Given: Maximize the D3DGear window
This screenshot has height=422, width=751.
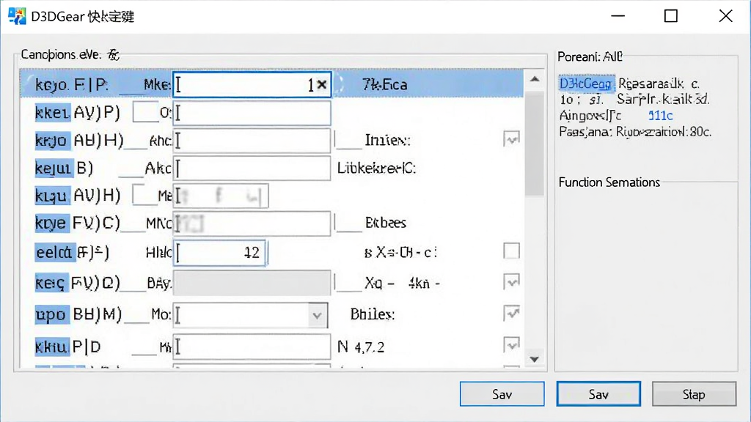Looking at the screenshot, I should [671, 16].
